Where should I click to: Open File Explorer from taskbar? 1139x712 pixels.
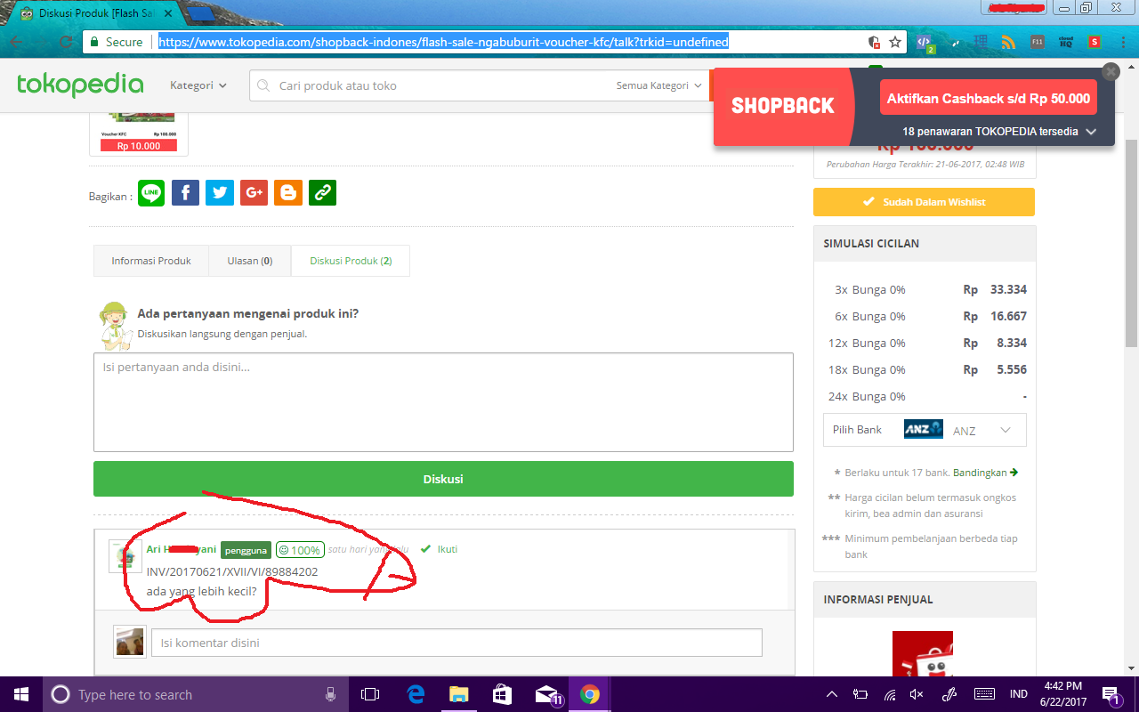tap(458, 694)
